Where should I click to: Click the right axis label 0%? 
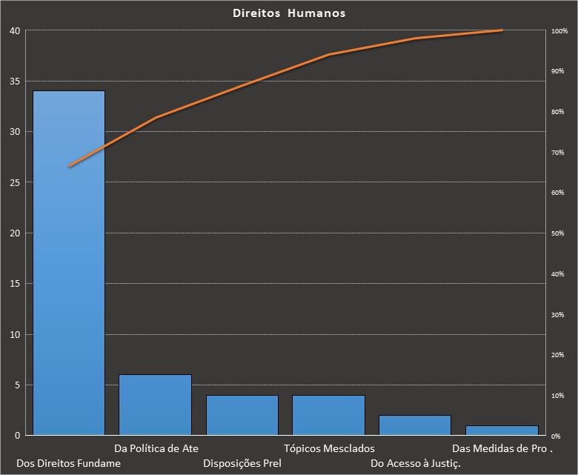tap(556, 436)
